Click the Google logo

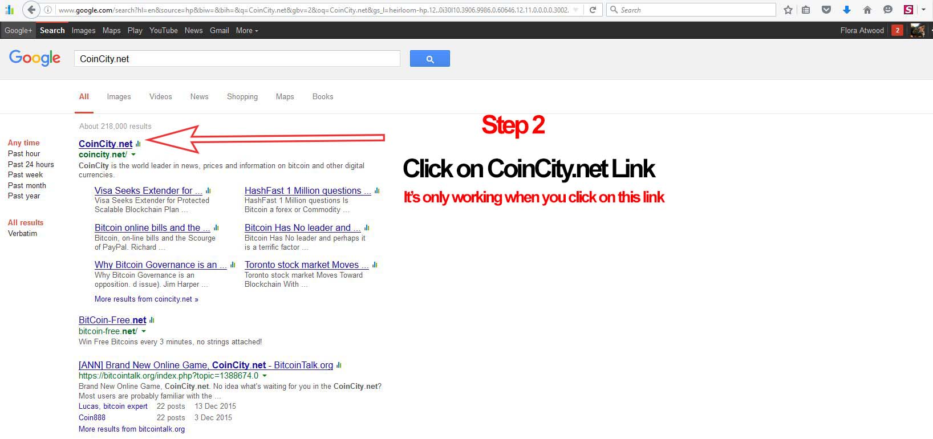click(35, 58)
